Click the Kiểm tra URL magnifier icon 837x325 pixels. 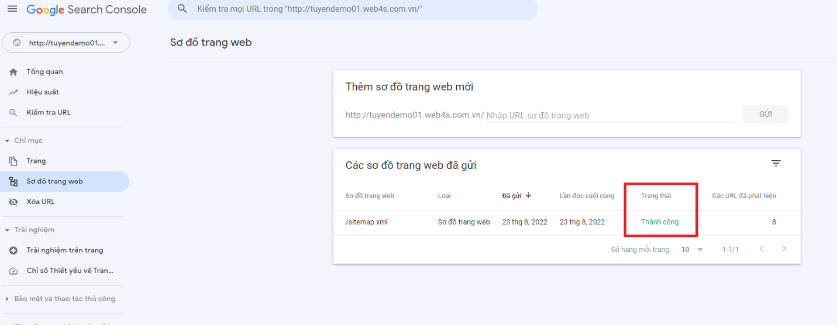(13, 113)
